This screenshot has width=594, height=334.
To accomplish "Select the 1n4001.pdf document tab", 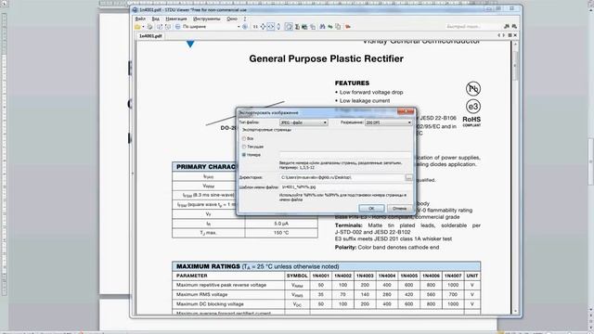I will click(150, 36).
